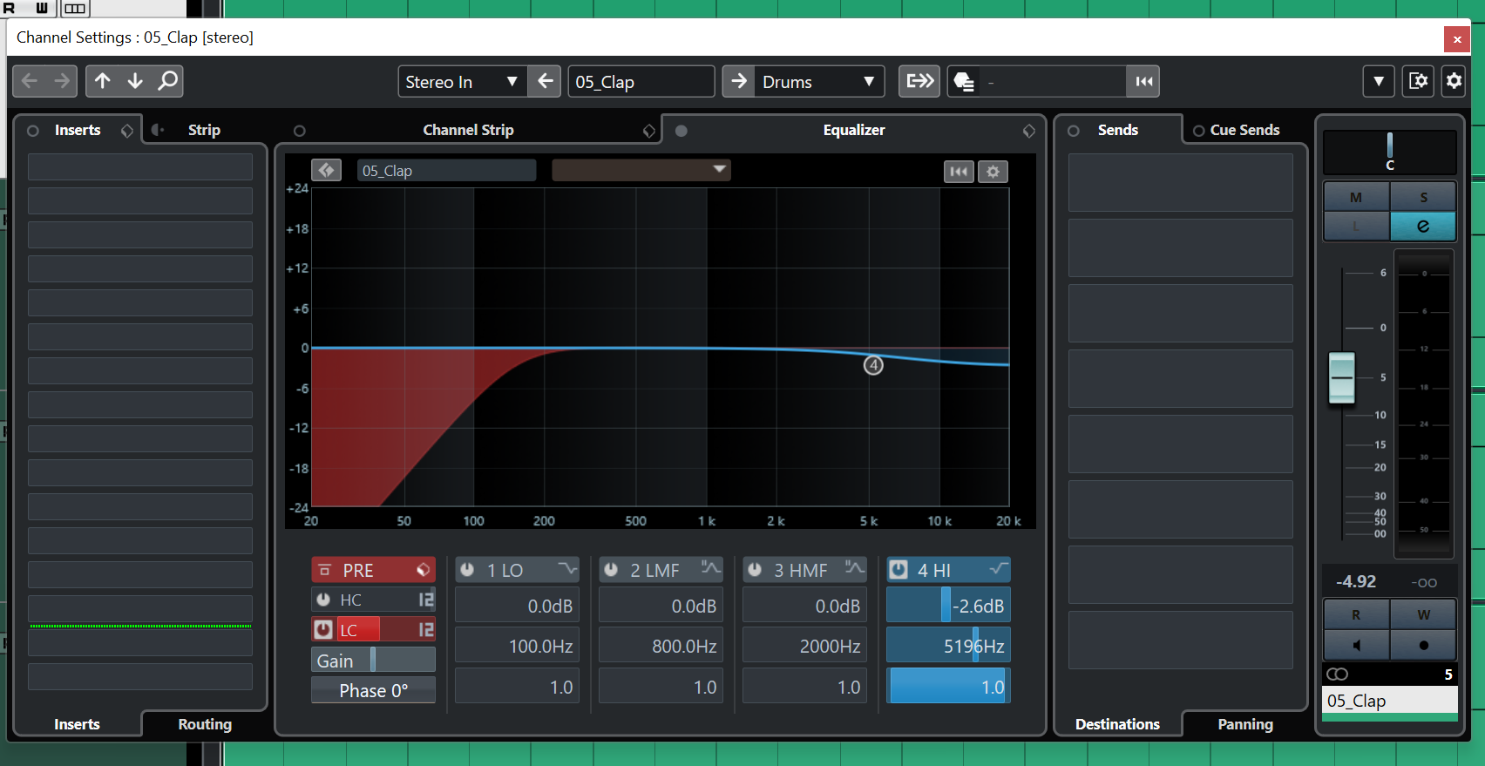
Task: Open the window layout setup icon
Action: (1418, 81)
